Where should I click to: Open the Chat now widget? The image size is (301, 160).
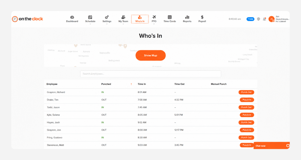(x=272, y=146)
